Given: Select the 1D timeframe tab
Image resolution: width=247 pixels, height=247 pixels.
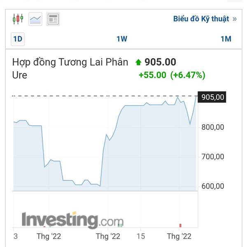Looking at the screenshot, I should click(x=18, y=39).
